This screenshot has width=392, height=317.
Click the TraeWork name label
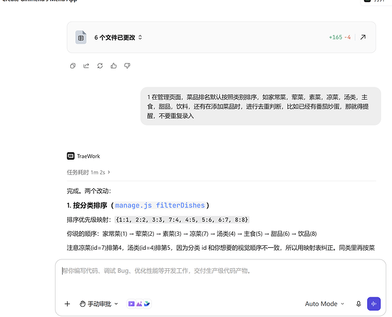click(x=89, y=156)
